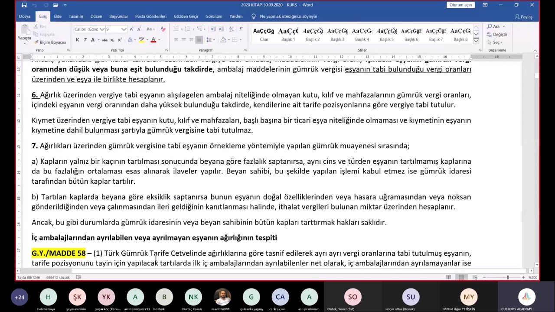This screenshot has height=312, width=555.
Task: Decrease the paragraph indent
Action: (x=214, y=29)
